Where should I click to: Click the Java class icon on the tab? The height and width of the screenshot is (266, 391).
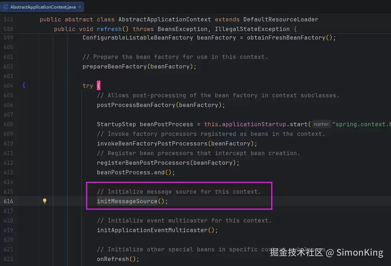pos(6,7)
